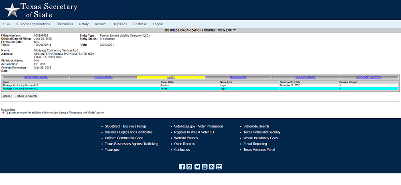Switch to Registered Agent tab
This screenshot has width=401, height=185.
pyautogui.click(x=36, y=77)
